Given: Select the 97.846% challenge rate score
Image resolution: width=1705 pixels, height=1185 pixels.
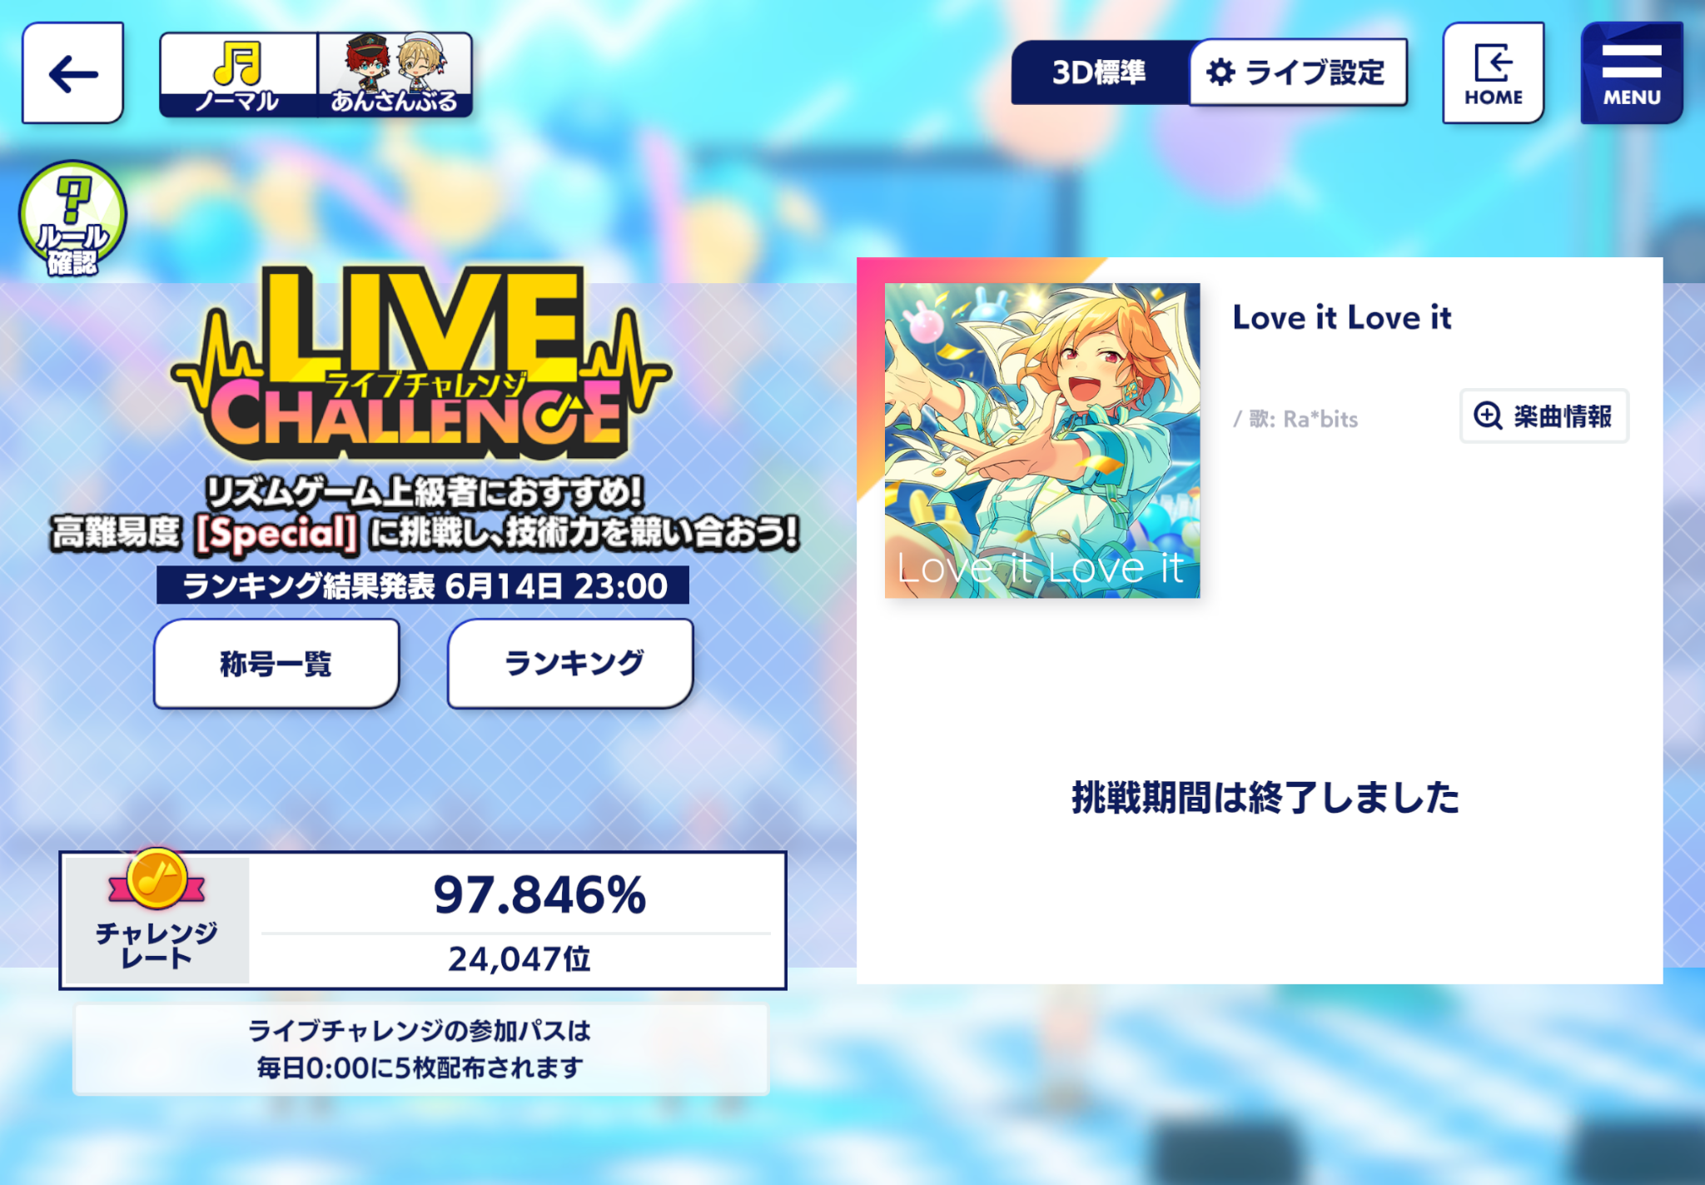Looking at the screenshot, I should pos(539,895).
